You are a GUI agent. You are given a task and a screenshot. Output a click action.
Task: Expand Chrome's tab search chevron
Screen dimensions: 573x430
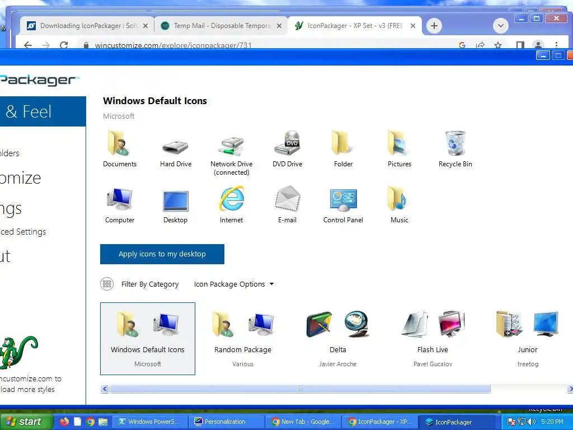click(501, 26)
